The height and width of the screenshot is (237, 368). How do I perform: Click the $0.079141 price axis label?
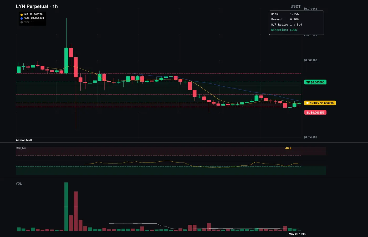(x=310, y=9)
